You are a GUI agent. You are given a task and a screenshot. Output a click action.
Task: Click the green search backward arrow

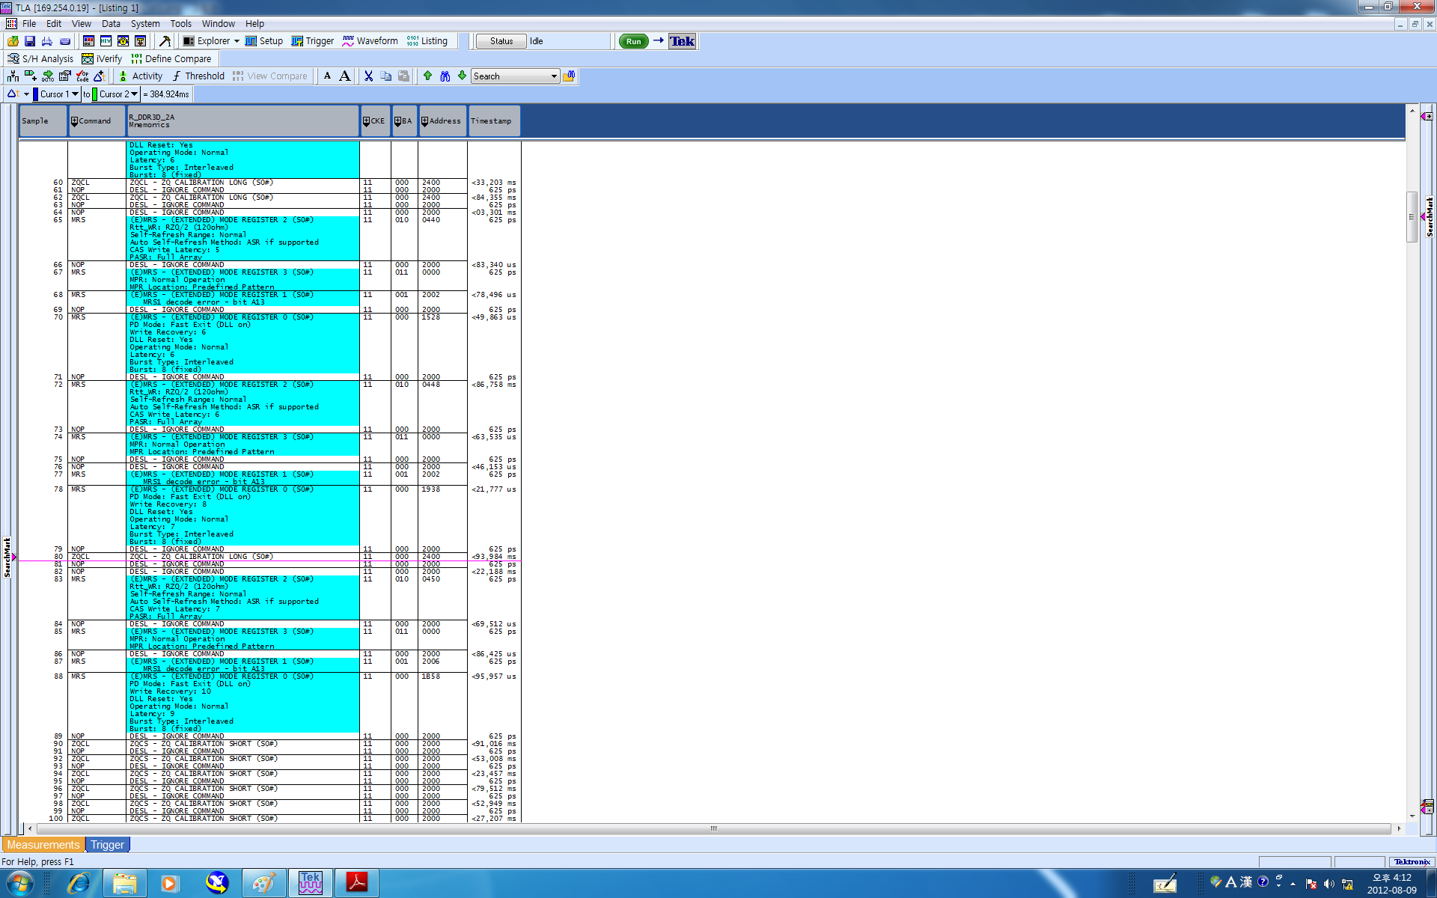coord(427,76)
